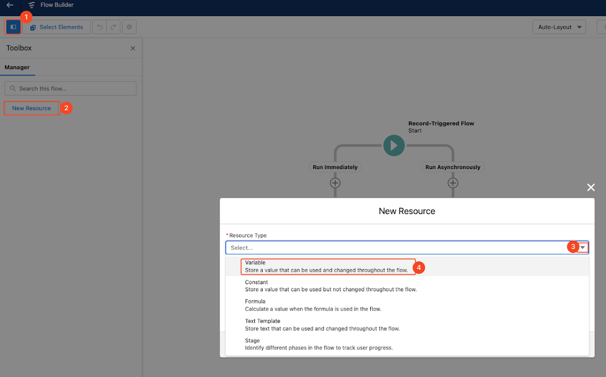Click Select Elements button
Image resolution: width=606 pixels, height=377 pixels.
point(56,27)
